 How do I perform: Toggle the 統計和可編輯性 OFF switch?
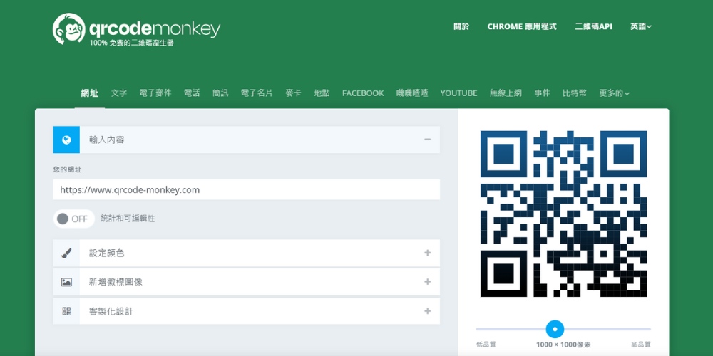tap(73, 219)
